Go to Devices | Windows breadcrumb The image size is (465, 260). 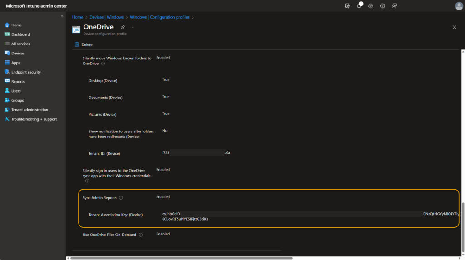click(106, 17)
